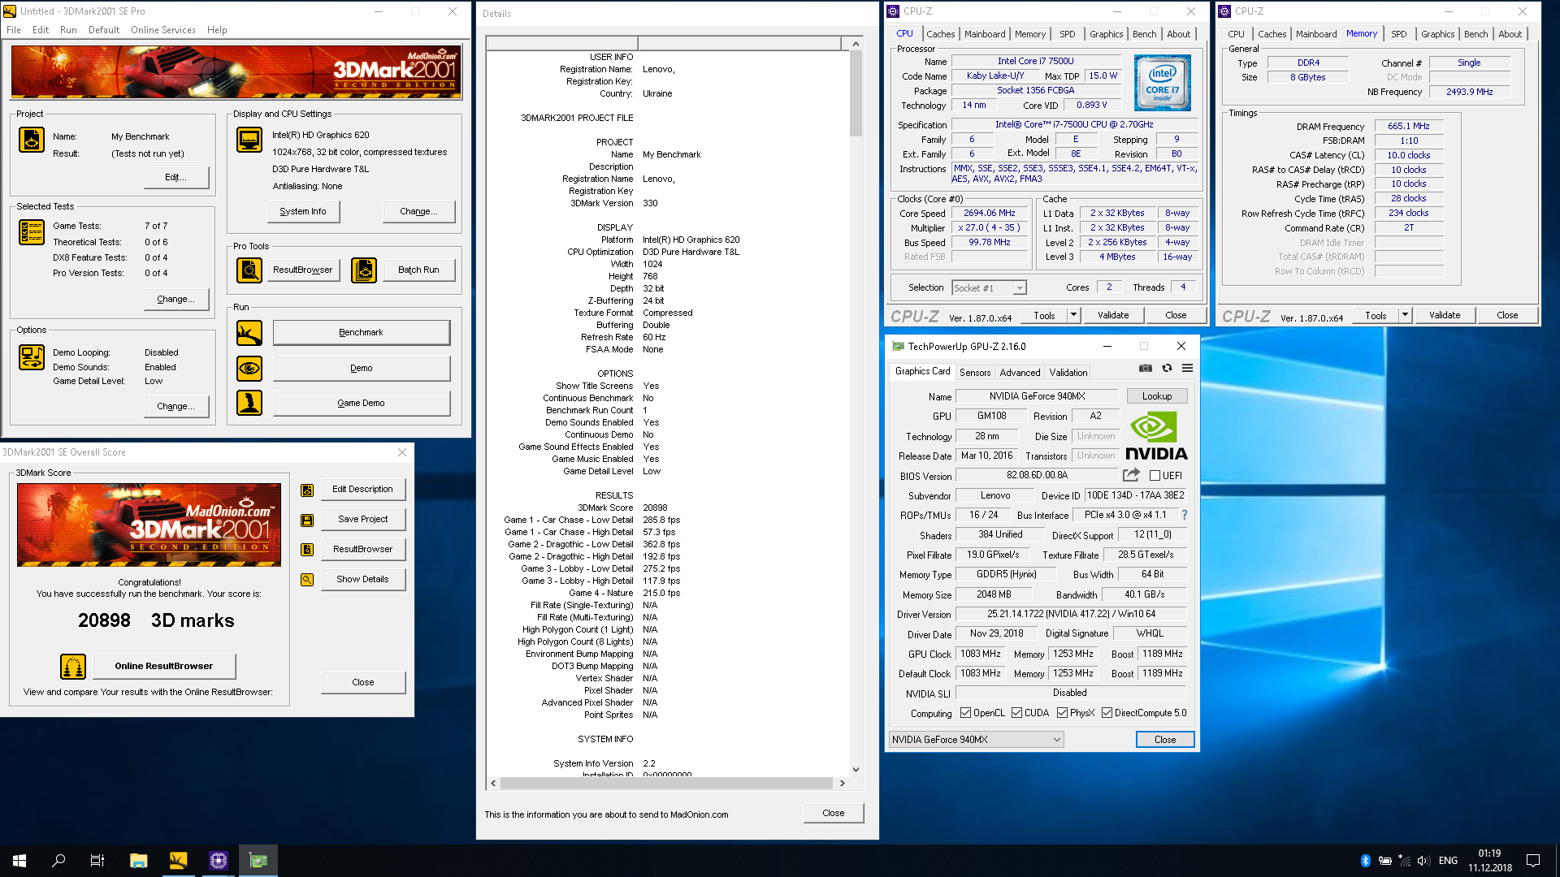Click the volume icon in the system tray
Viewport: 1560px width, 877px height.
click(x=1423, y=861)
